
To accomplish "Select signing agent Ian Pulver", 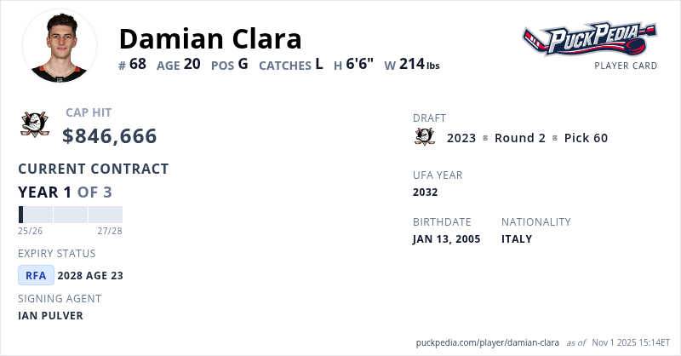I will 50,315.
